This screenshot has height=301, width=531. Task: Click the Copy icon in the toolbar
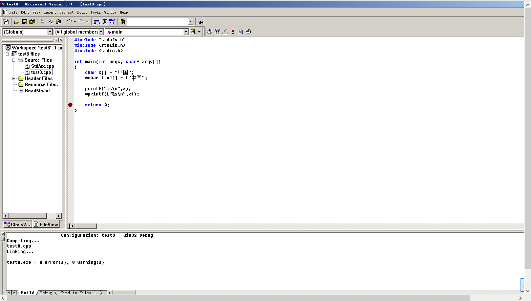tap(50, 22)
